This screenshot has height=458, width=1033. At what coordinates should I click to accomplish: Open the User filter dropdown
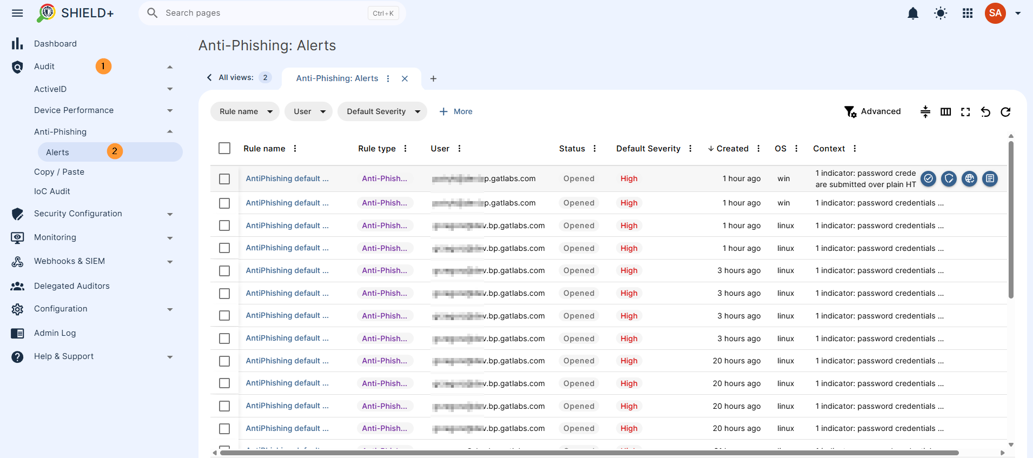pyautogui.click(x=308, y=111)
